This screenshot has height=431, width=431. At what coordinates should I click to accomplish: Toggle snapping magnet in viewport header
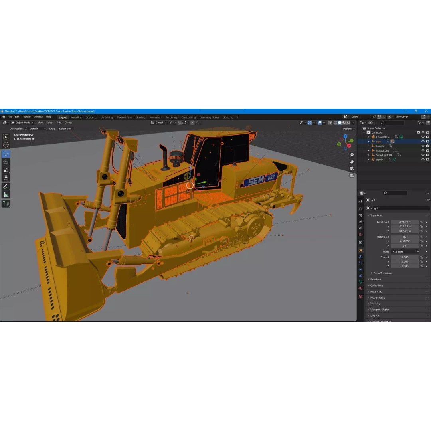tap(180, 123)
